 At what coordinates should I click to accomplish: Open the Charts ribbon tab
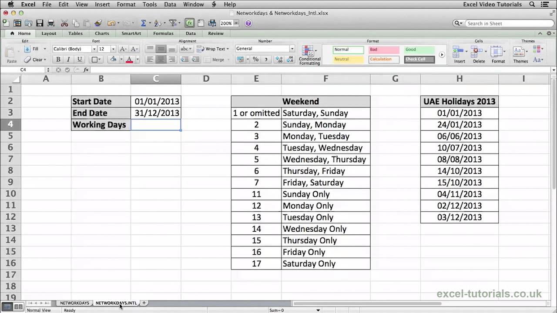coord(102,33)
